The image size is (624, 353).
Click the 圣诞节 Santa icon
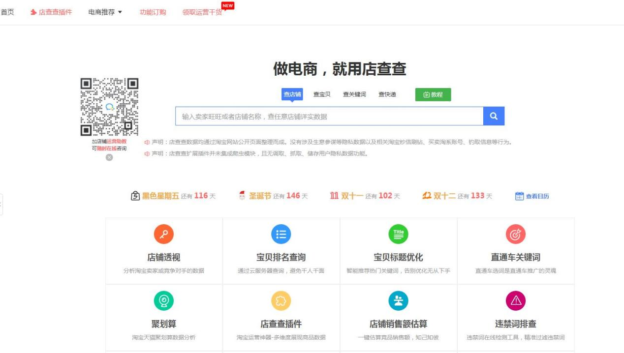242,196
